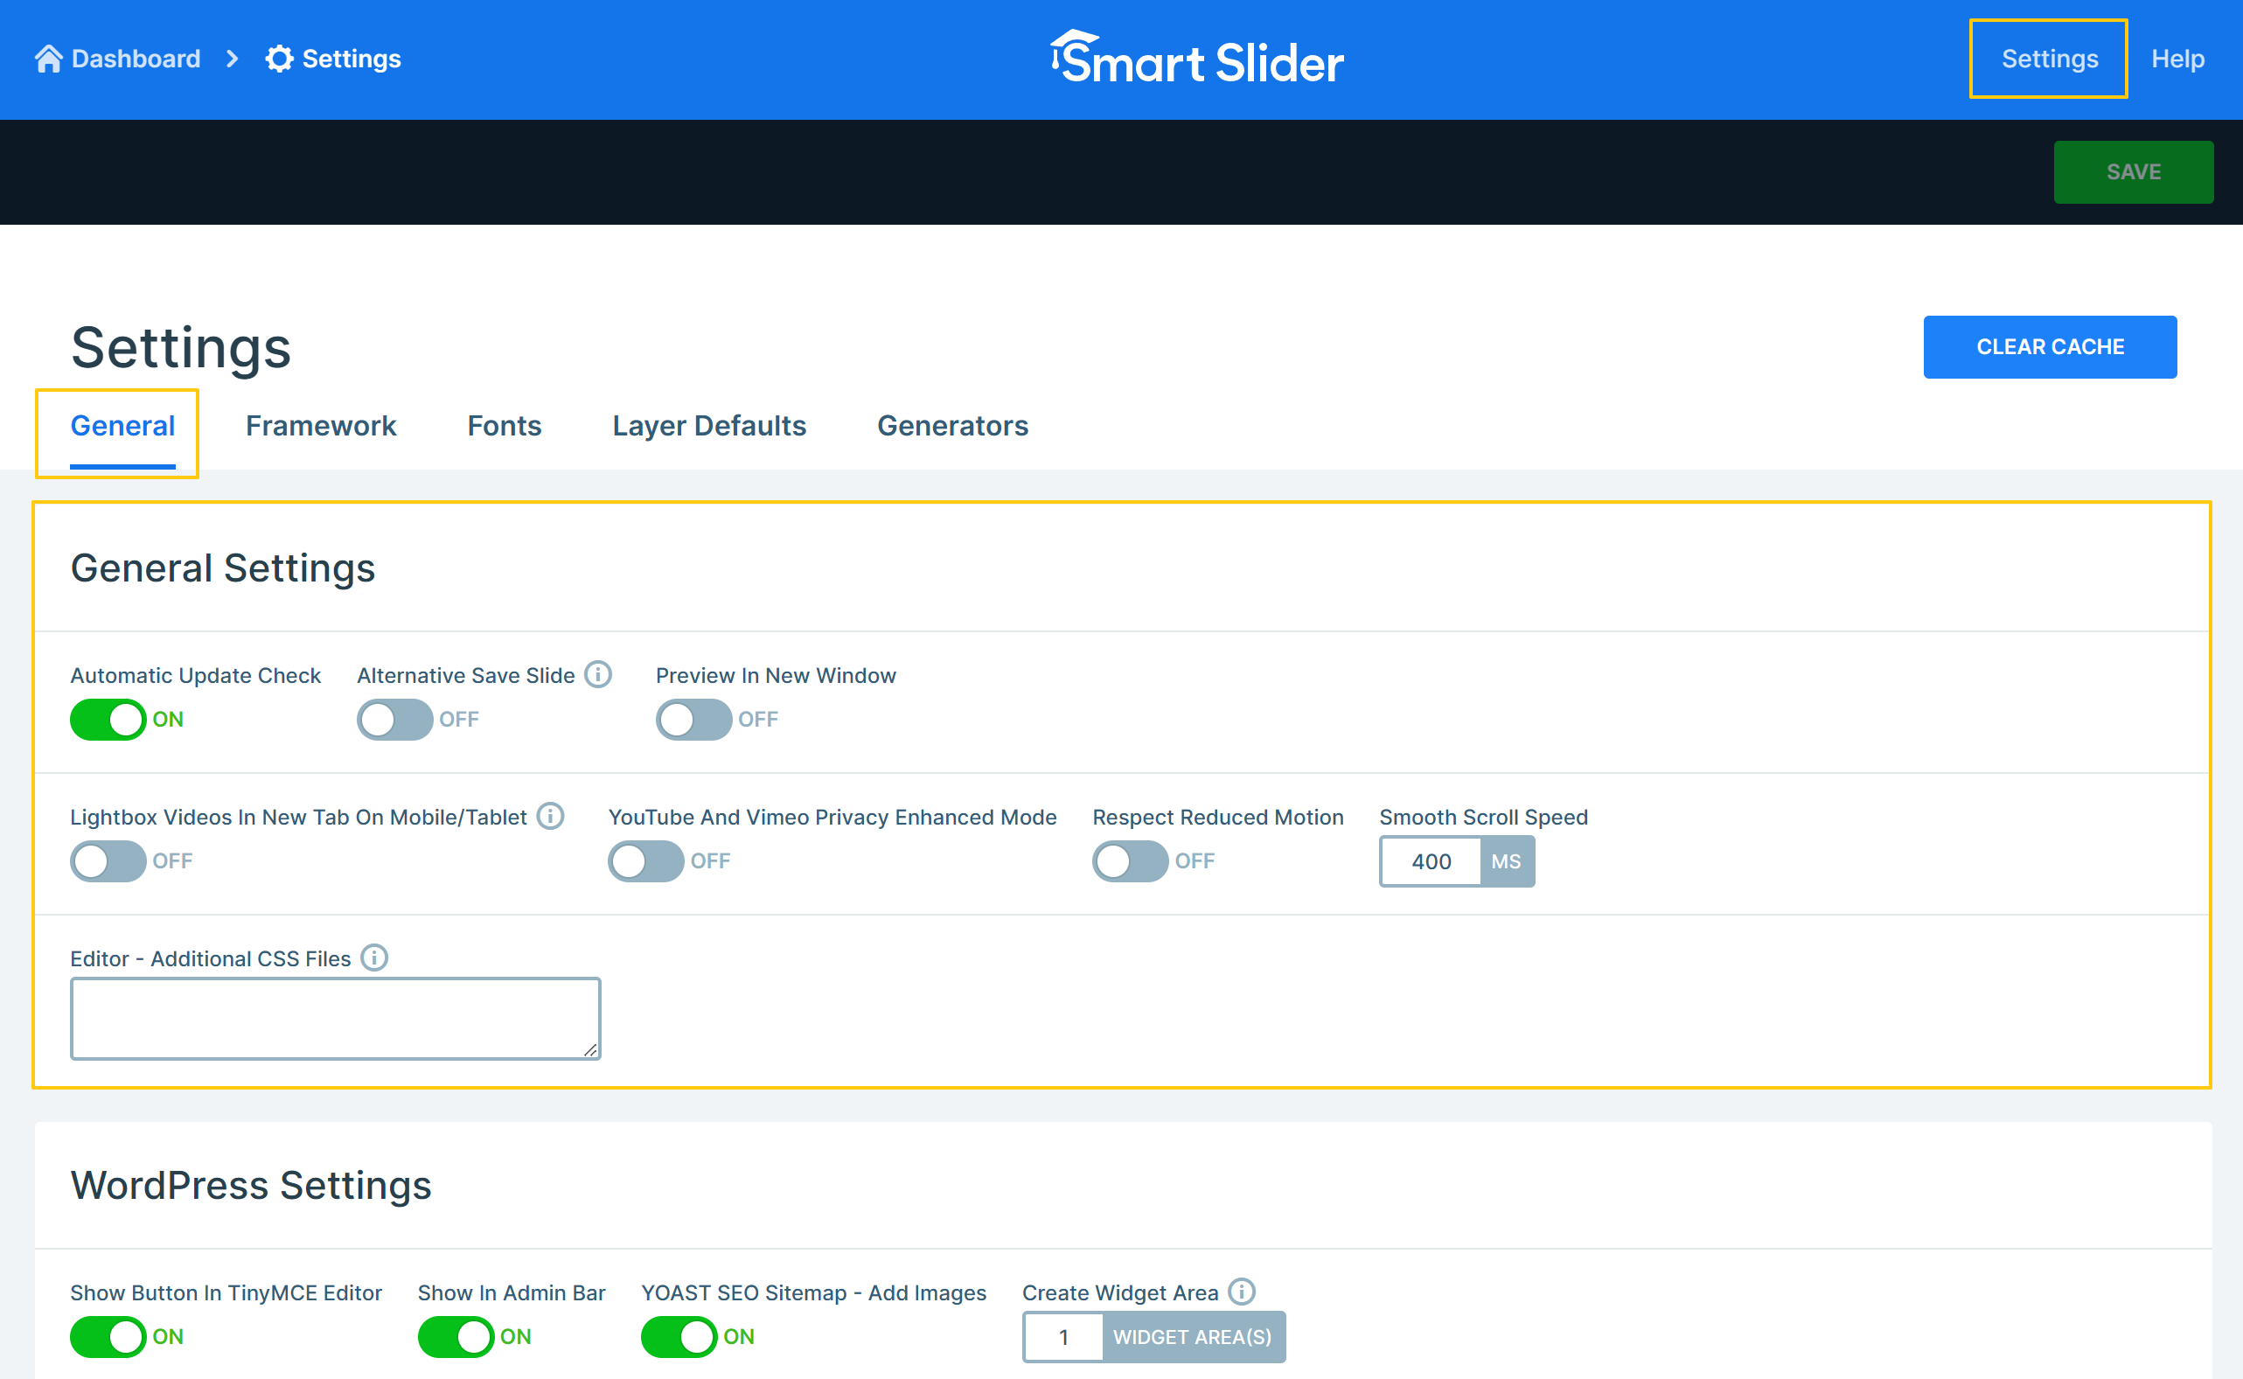Viewport: 2243px width, 1379px height.
Task: Enable Preview In New Window toggle
Action: pyautogui.click(x=693, y=720)
